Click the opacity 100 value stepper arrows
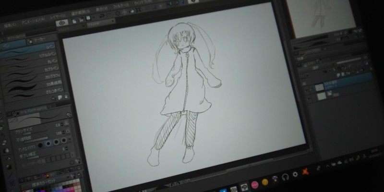The height and width of the screenshot is (192, 384). click(64, 132)
